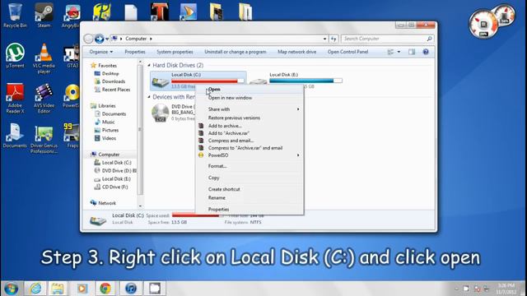Open the Documents desktop shortcut
Viewport: 527px width, 296px height.
click(x=15, y=136)
